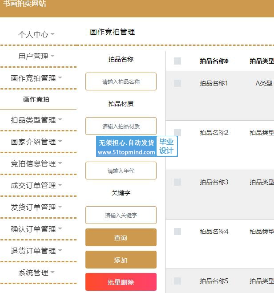274x293 pixels.
Task: Click the 批量删除 batch delete button
Action: tap(121, 282)
